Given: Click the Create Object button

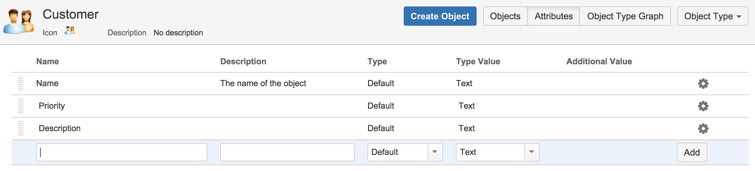Looking at the screenshot, I should (x=440, y=16).
